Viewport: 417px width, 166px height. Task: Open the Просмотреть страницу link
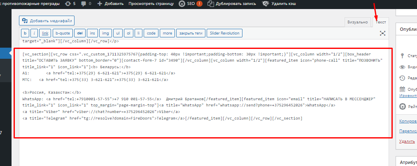click(x=151, y=4)
